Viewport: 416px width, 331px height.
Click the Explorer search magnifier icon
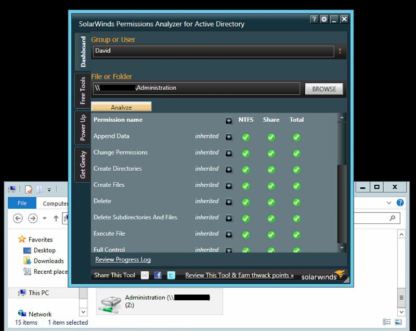tap(393, 218)
